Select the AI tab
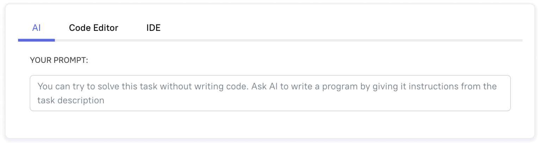Viewport: 540px width, 145px height. pyautogui.click(x=36, y=28)
